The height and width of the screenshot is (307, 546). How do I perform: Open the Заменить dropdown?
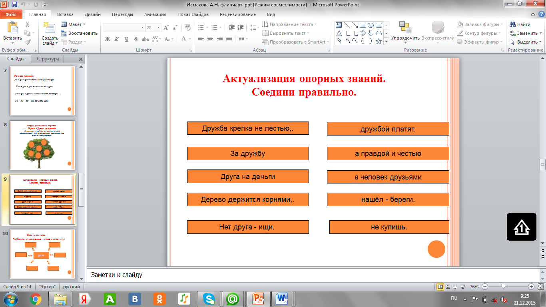[x=526, y=33]
